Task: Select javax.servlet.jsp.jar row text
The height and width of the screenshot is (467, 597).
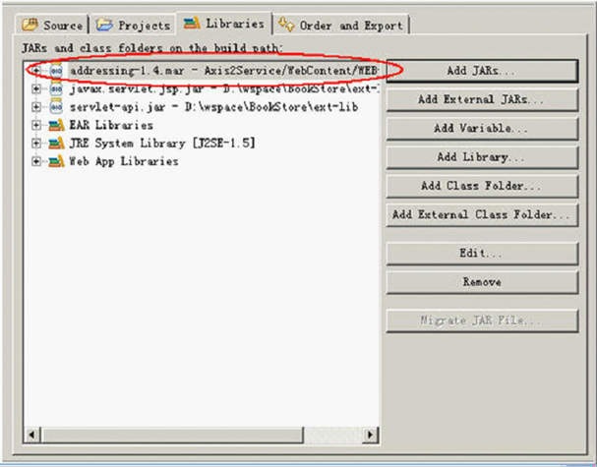Action: coord(224,88)
